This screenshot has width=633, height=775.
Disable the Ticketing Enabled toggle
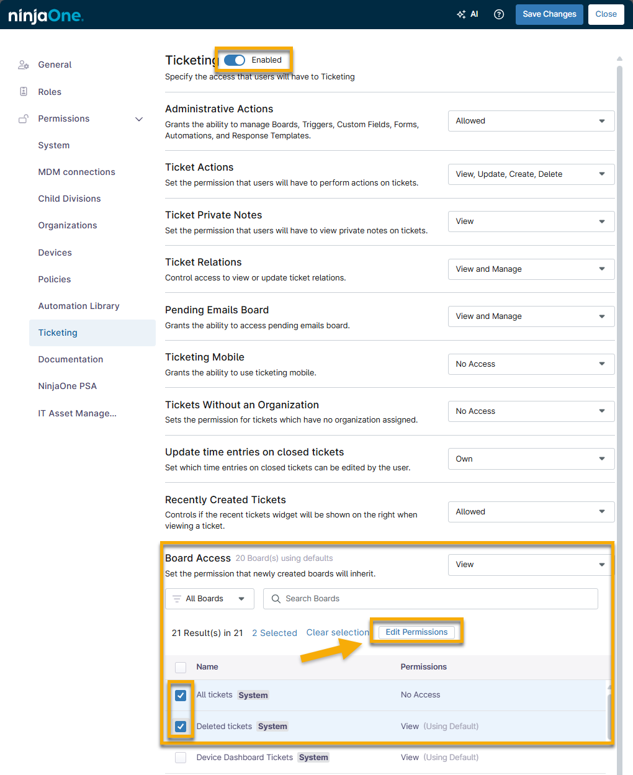click(235, 60)
